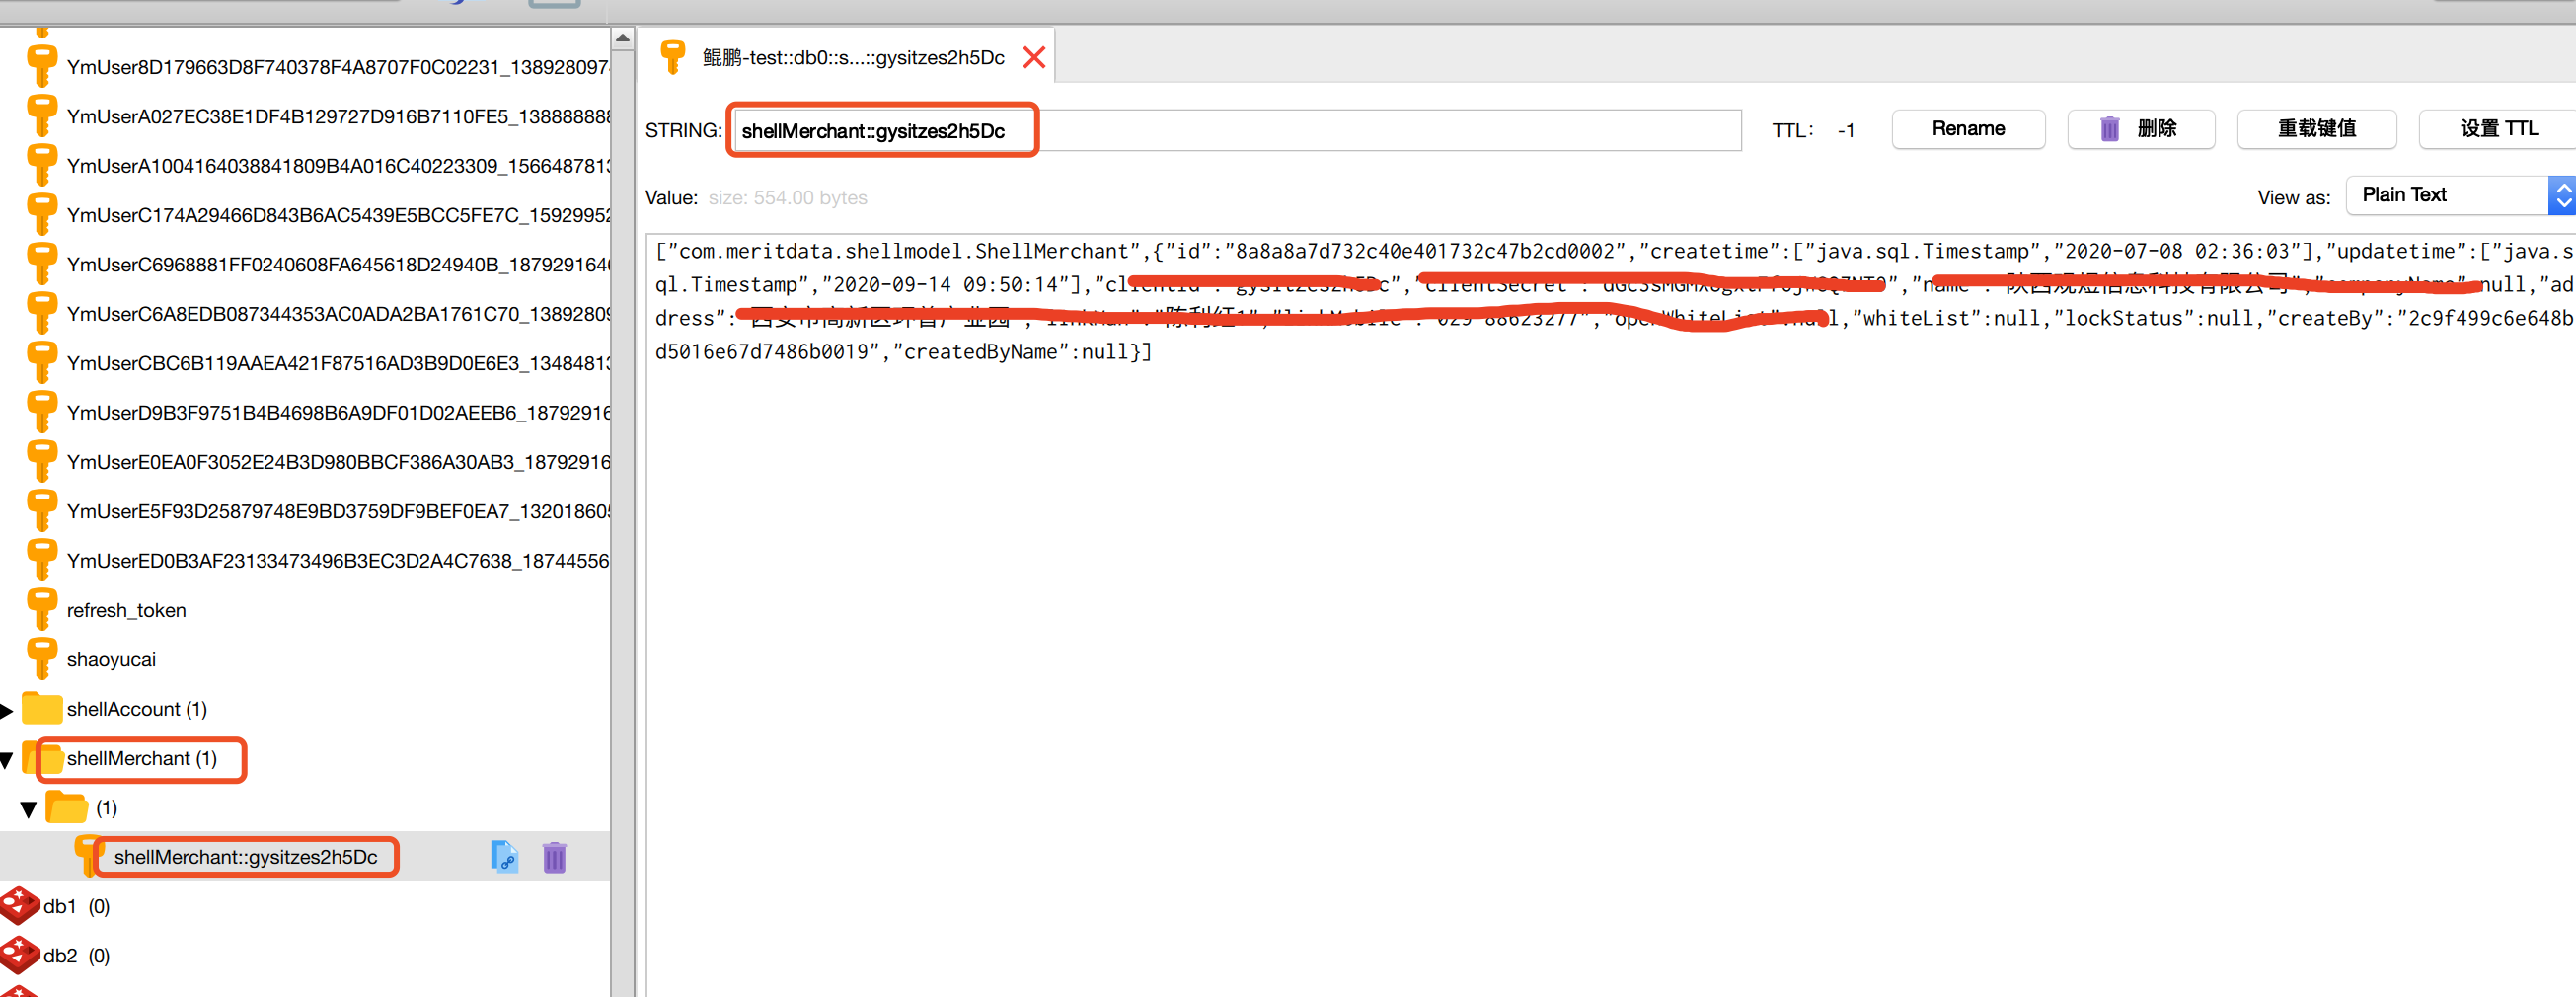Image resolution: width=2576 pixels, height=997 pixels.
Task: Click key icon beside YmUserE5F93D25879748E9BD3759DF9BEF0EA7
Action: [41, 510]
